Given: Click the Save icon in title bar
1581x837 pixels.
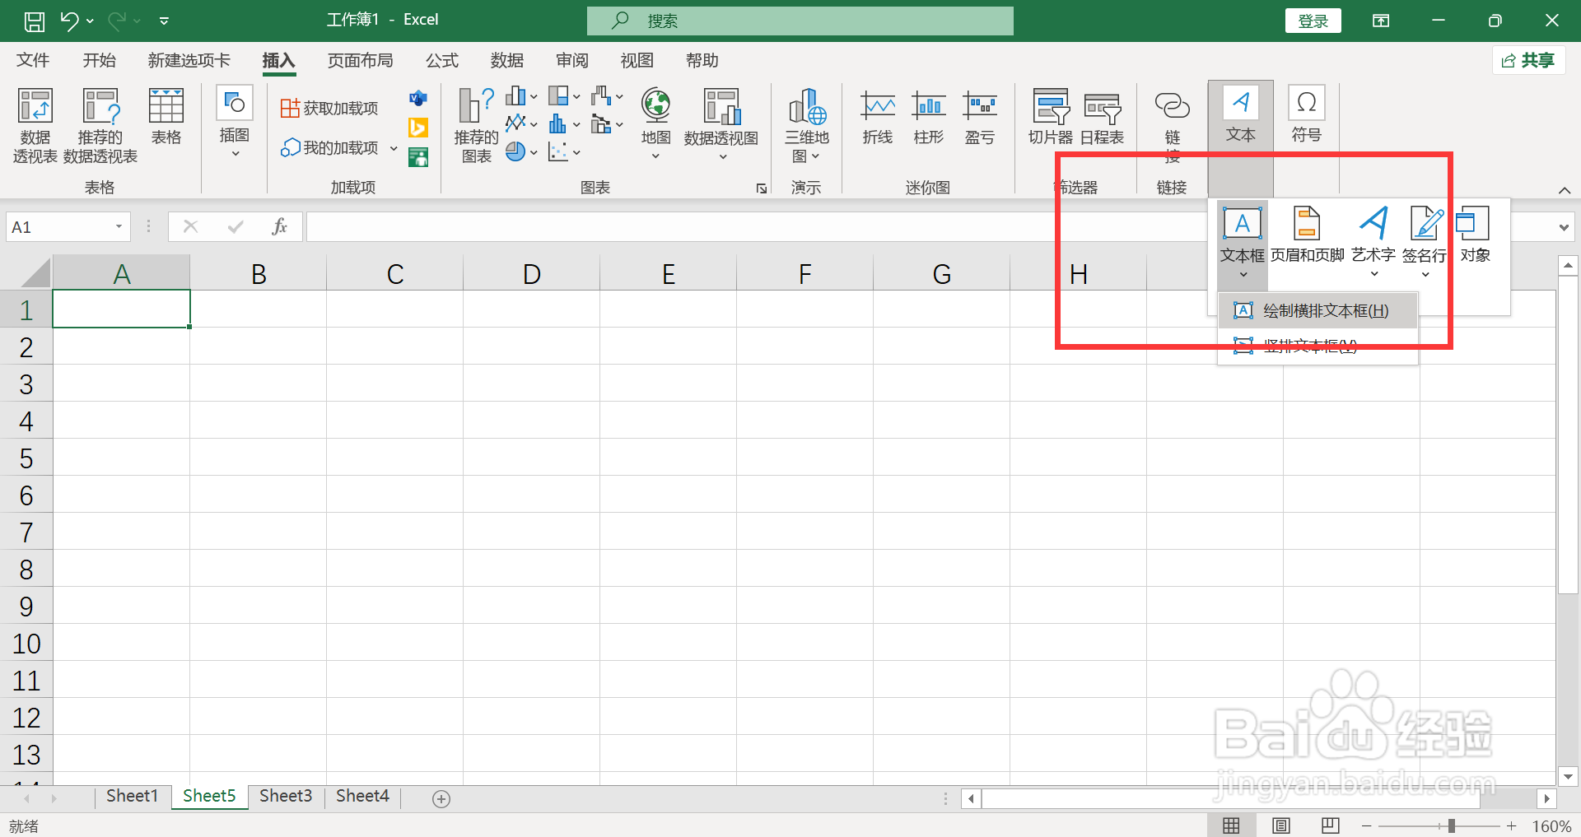Looking at the screenshot, I should (x=34, y=21).
